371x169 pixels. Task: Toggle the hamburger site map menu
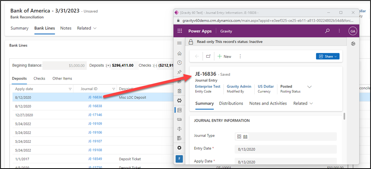pos(179,43)
